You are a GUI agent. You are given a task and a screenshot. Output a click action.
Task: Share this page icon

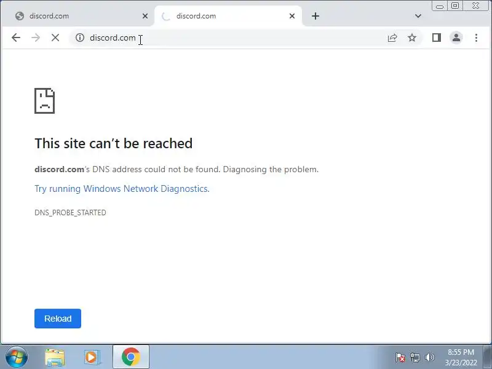[392, 38]
